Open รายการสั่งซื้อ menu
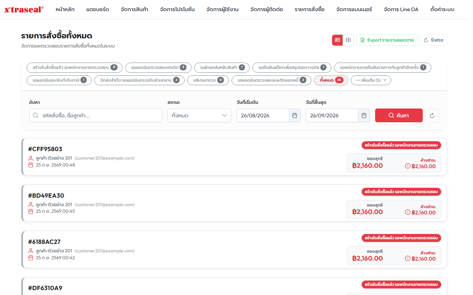This screenshot has width=473, height=295. 309,10
